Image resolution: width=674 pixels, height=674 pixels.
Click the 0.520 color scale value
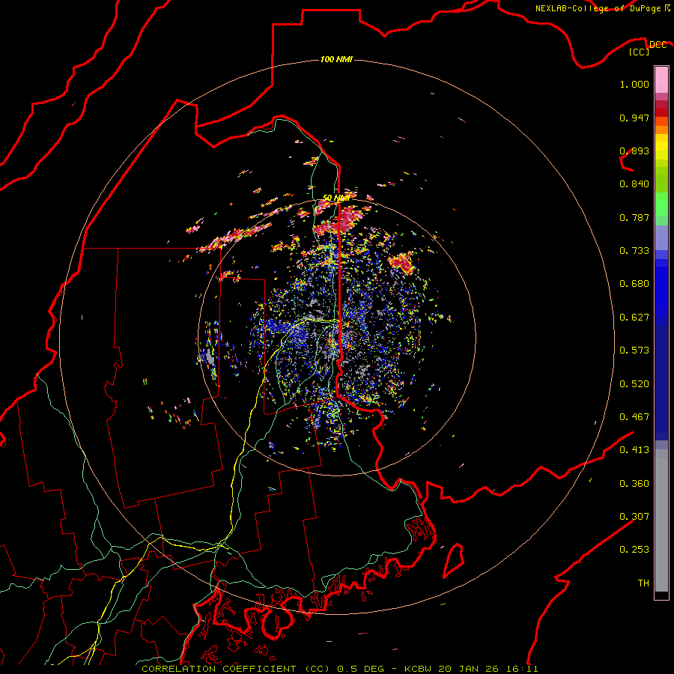pyautogui.click(x=634, y=384)
